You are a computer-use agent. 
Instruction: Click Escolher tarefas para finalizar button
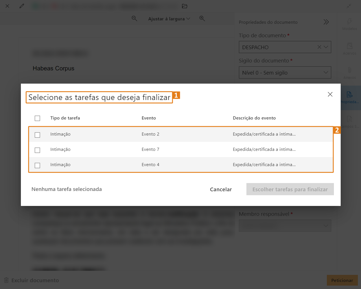[x=290, y=189]
